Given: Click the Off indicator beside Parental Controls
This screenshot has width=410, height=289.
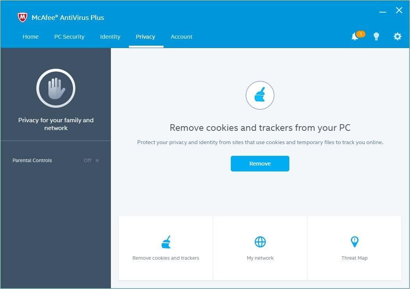Looking at the screenshot, I should point(87,160).
